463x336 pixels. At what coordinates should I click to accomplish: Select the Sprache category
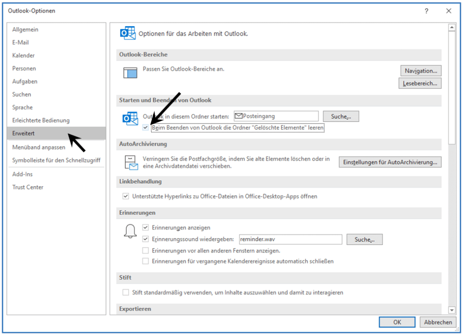(56, 107)
